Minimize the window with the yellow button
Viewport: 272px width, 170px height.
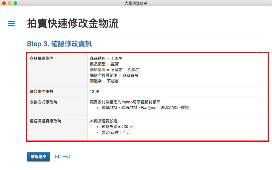coord(10,3)
